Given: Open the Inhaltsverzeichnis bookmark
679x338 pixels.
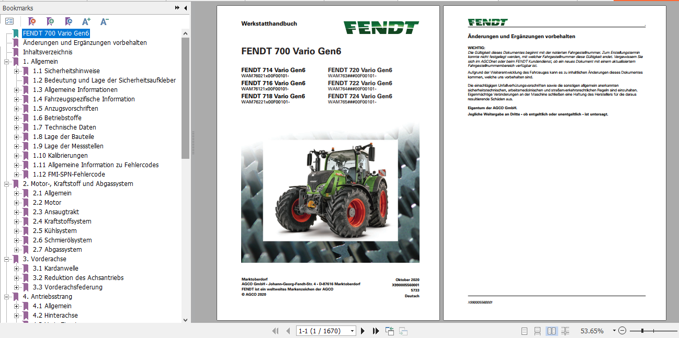Looking at the screenshot, I should tap(48, 52).
